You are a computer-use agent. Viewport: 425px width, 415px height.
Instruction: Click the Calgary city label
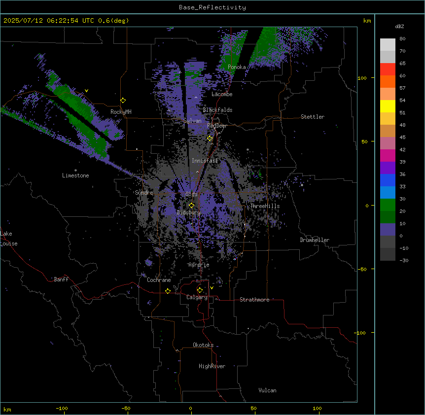pyautogui.click(x=197, y=297)
